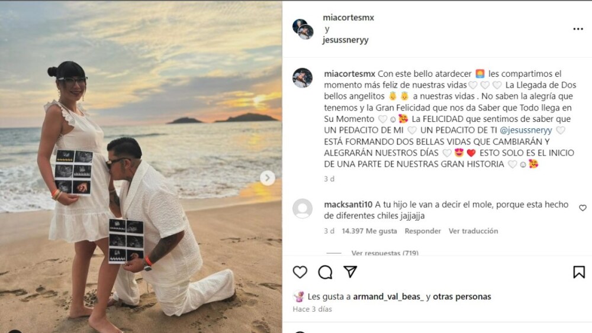This screenshot has height=333, width=592.
Task: Share the post via paper plane icon
Action: point(350,271)
